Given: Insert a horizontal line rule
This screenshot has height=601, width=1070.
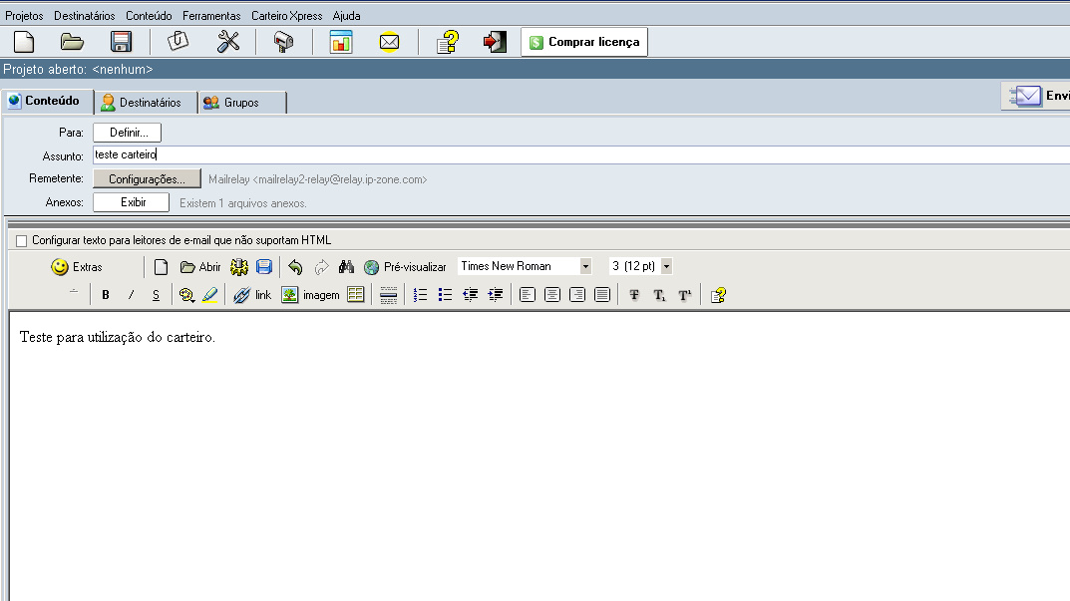Looking at the screenshot, I should coord(388,295).
